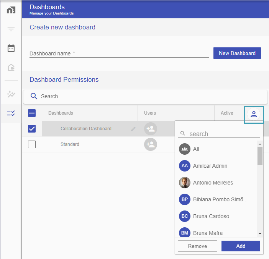The width and height of the screenshot is (269, 259).
Task: Open the filter icon in sidebar
Action: pyautogui.click(x=11, y=29)
